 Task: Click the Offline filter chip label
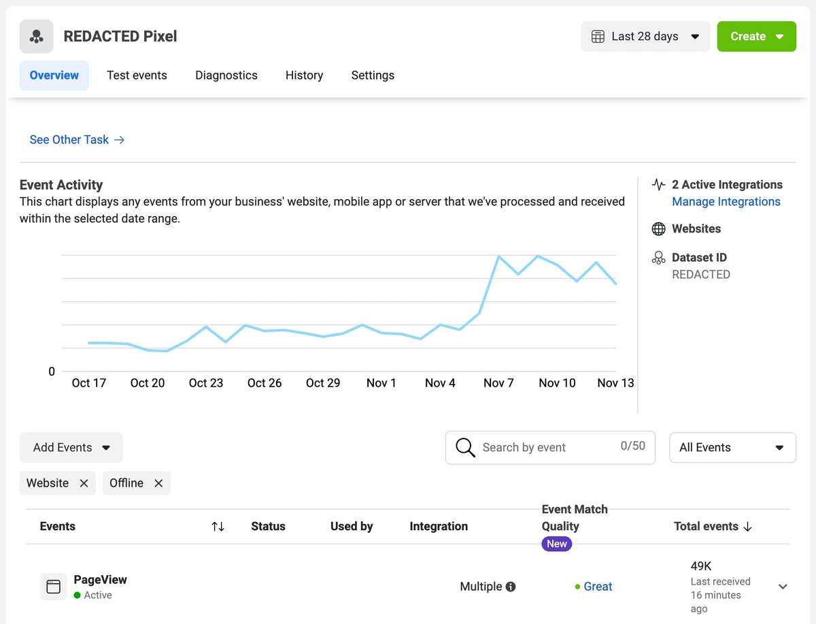126,483
